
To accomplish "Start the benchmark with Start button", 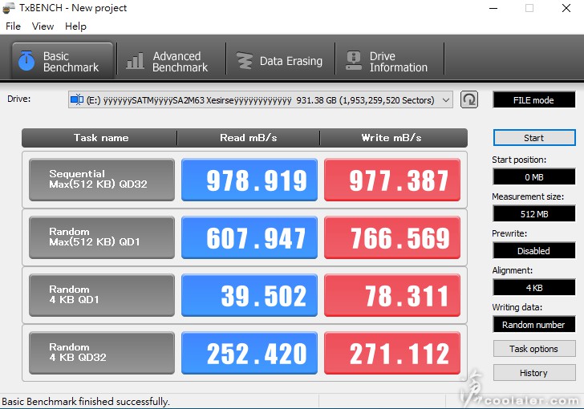I will (534, 138).
